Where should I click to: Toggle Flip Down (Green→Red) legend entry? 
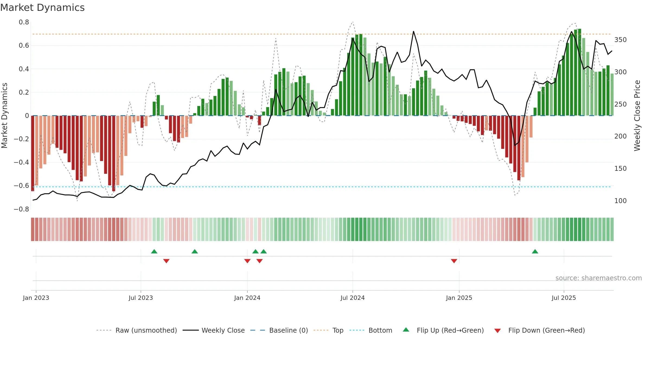539,330
